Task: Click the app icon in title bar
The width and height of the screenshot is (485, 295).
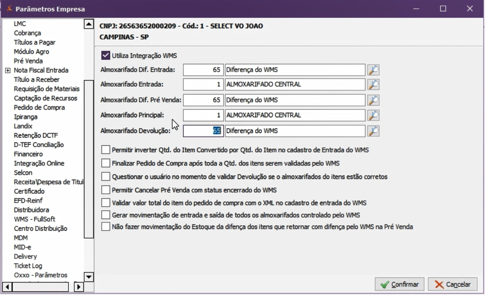Action: 9,9
